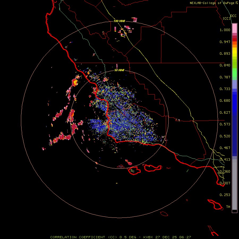This screenshot has width=239, height=239.
Task: Click the 100 NMI range ring label
Action: pyautogui.click(x=119, y=21)
